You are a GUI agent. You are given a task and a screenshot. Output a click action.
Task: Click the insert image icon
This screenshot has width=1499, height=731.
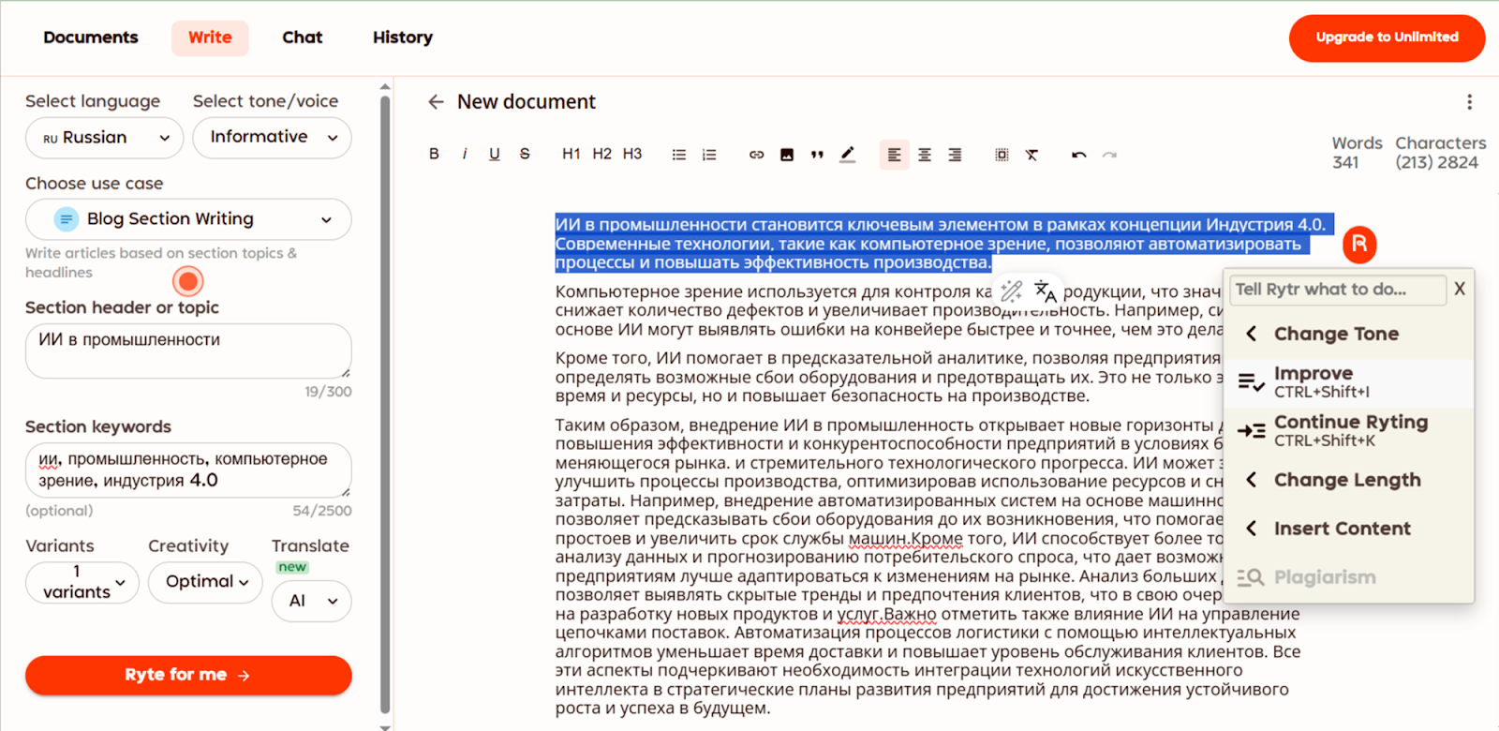click(787, 155)
